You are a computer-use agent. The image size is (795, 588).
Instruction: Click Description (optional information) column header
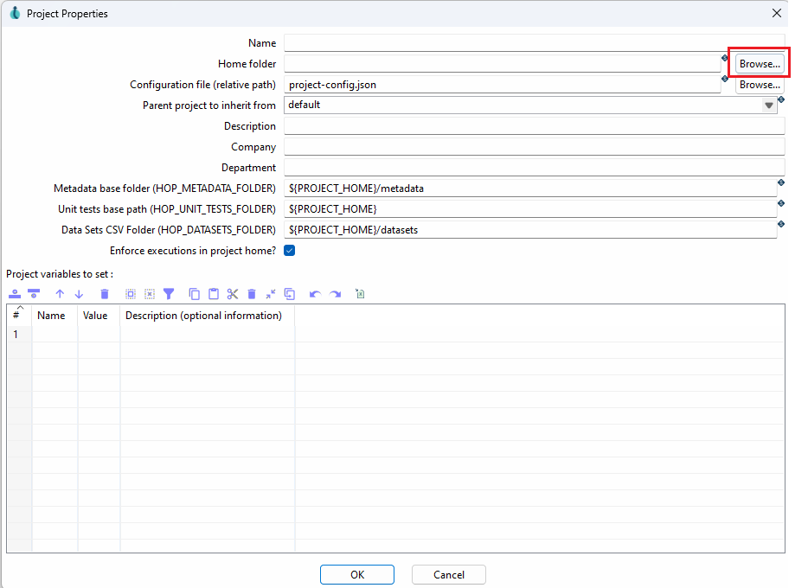point(208,316)
